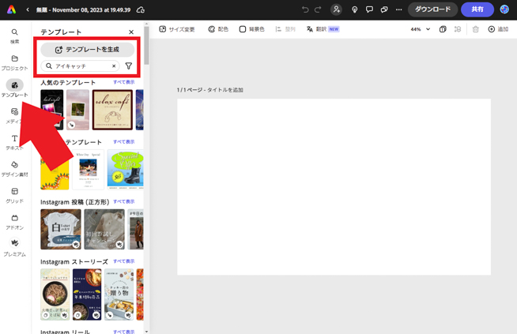This screenshot has width=517, height=334.
Task: Select the relax café template thumbnail
Action: click(112, 110)
